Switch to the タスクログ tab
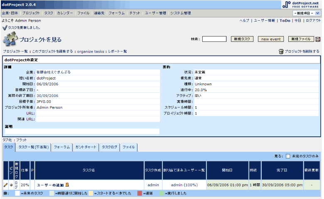This screenshot has height=199, width=324. pos(110,147)
